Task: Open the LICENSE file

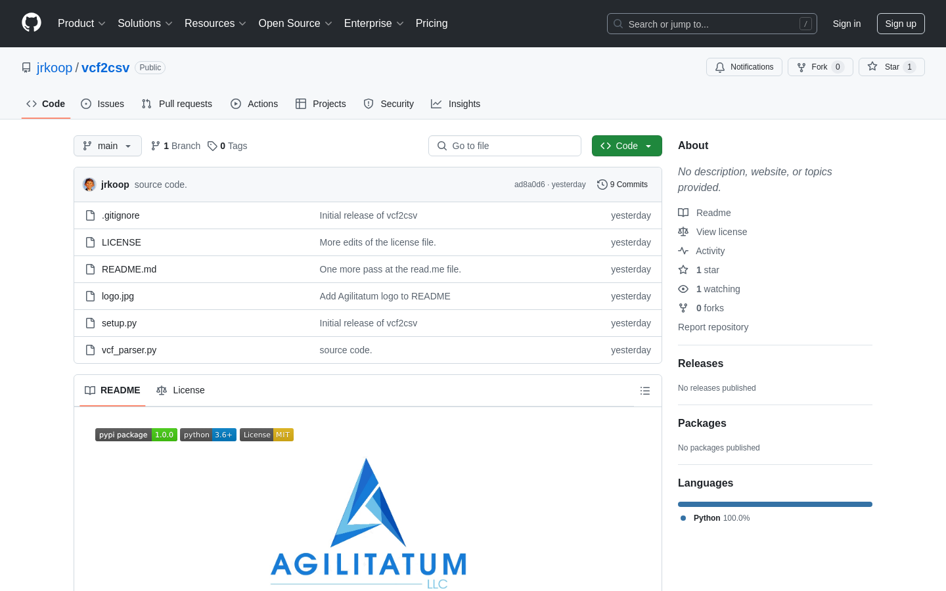Action: pyautogui.click(x=122, y=242)
